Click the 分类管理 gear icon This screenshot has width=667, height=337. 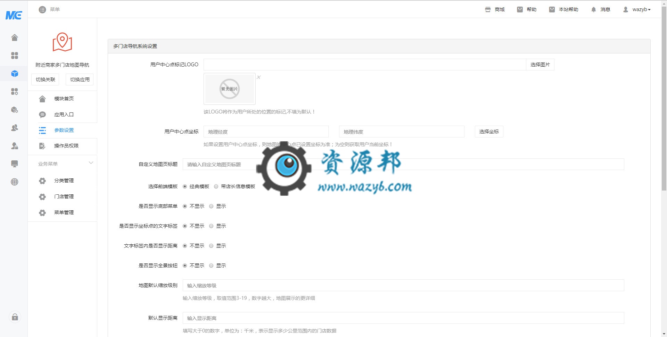click(42, 181)
